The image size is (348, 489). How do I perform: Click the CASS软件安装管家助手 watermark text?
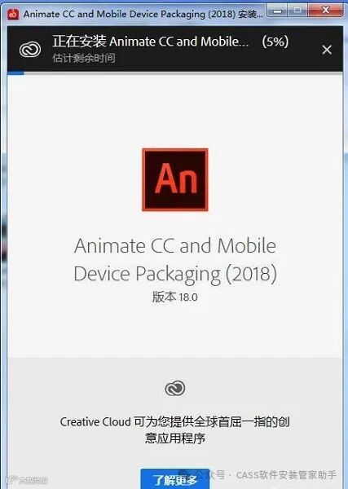[286, 475]
